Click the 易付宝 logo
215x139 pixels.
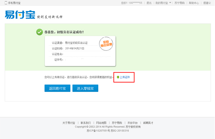[x=20, y=15]
